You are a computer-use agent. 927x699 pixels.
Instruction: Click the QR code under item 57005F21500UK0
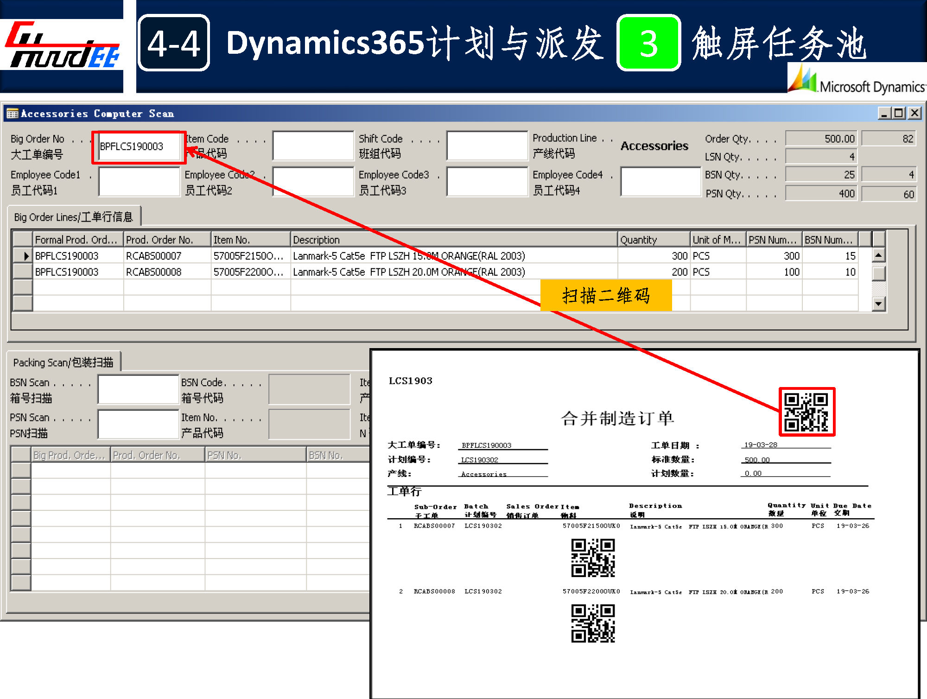pos(593,558)
